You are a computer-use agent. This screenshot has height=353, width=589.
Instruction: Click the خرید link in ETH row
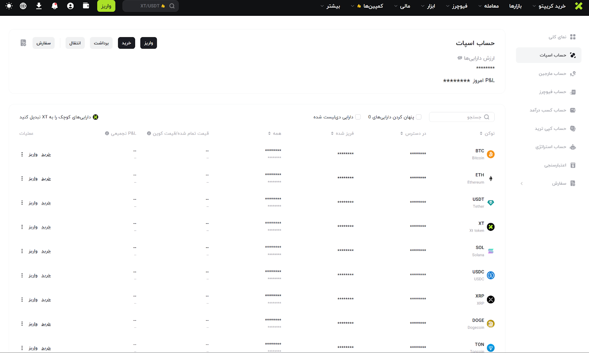(x=46, y=179)
